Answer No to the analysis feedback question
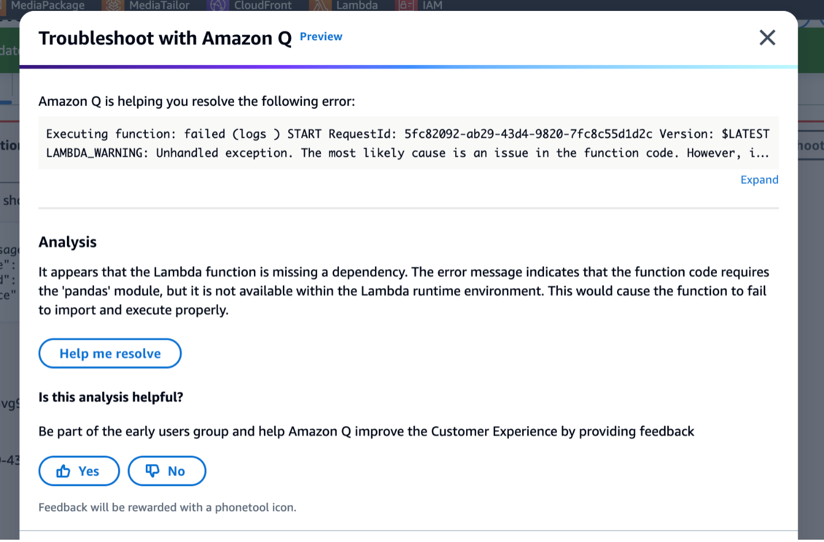This screenshot has width=824, height=542. pyautogui.click(x=167, y=471)
